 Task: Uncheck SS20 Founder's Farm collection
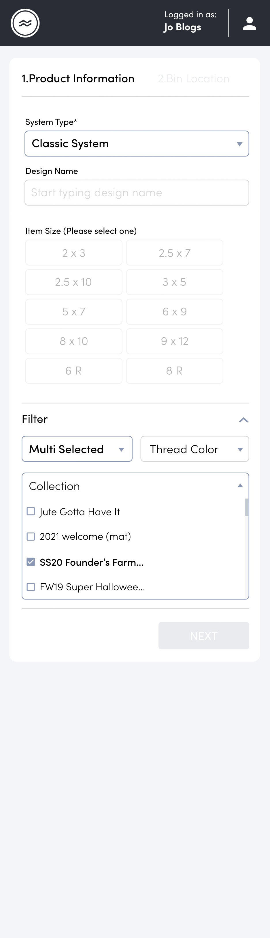[31, 562]
